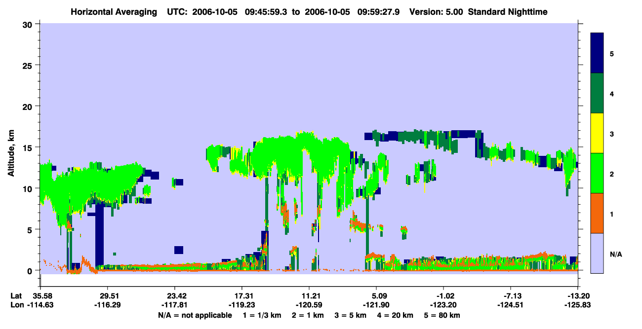Click the bright green color swatch labeled 2
This screenshot has width=642, height=329.
(x=597, y=173)
